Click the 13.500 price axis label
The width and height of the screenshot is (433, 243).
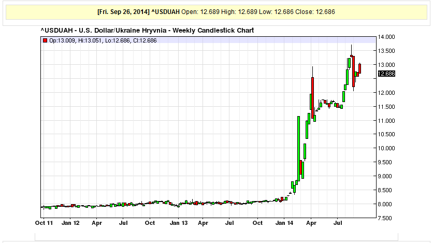pos(386,51)
